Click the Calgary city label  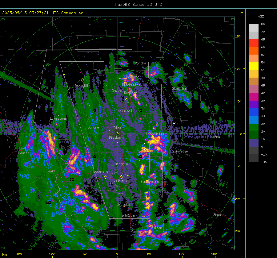(120, 180)
